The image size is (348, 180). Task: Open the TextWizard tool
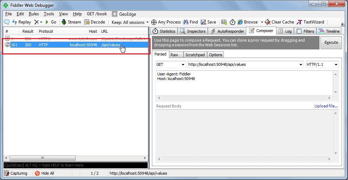click(x=311, y=22)
